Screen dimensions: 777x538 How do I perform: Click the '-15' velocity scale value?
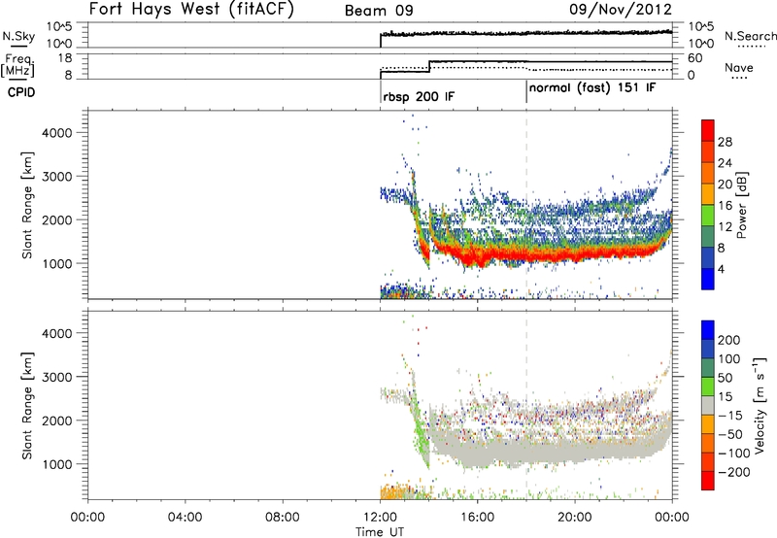point(730,416)
